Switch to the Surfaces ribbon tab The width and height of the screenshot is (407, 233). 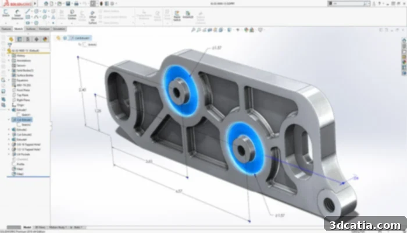click(31, 29)
